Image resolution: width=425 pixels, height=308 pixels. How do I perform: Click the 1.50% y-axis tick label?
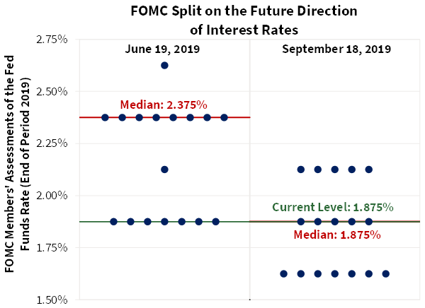(x=51, y=300)
